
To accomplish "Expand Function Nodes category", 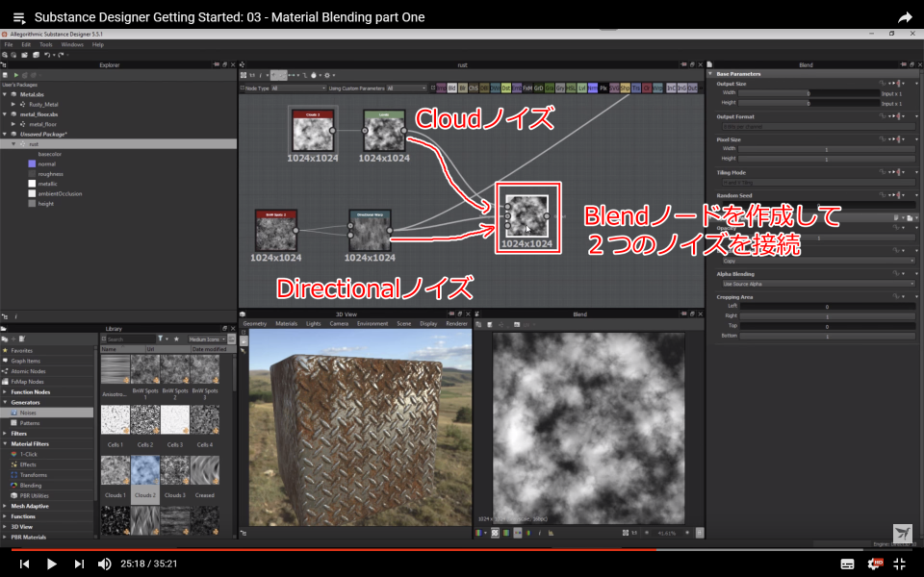I will point(5,392).
